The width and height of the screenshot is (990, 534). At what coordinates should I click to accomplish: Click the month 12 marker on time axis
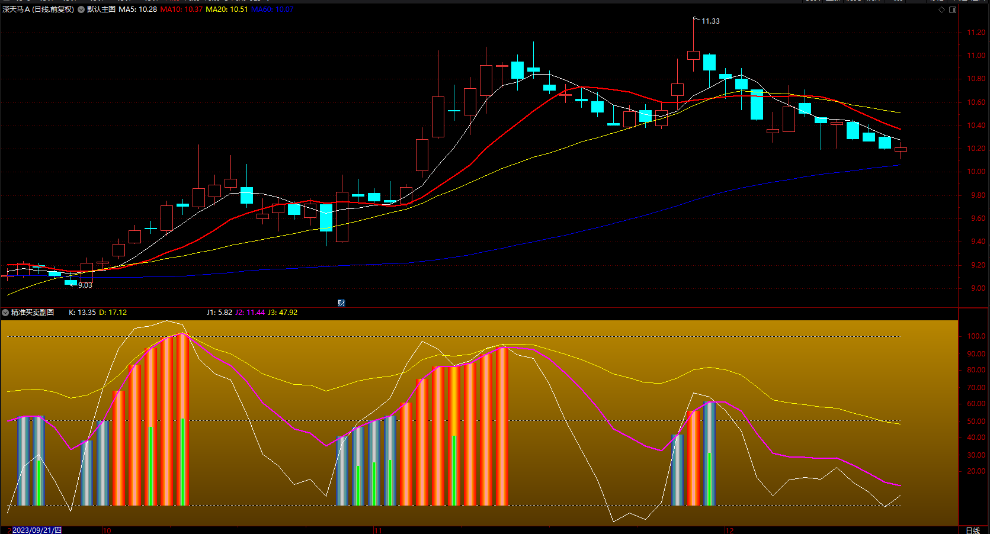point(729,530)
